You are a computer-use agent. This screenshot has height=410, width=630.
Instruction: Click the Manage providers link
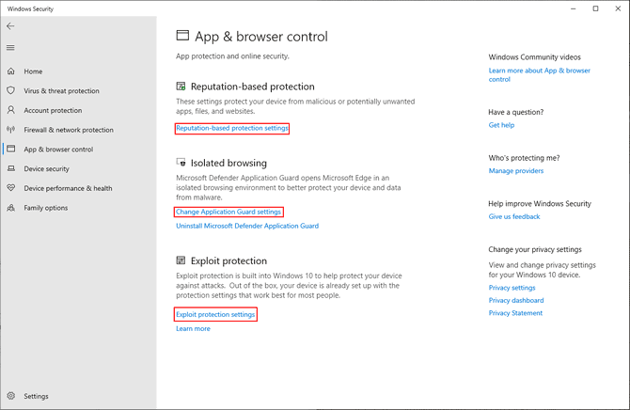[x=516, y=171]
